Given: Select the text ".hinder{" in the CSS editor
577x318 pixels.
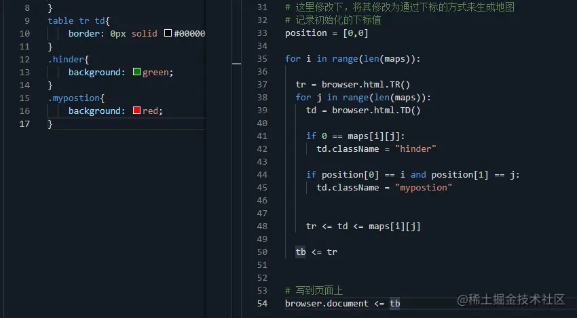Looking at the screenshot, I should tap(69, 59).
